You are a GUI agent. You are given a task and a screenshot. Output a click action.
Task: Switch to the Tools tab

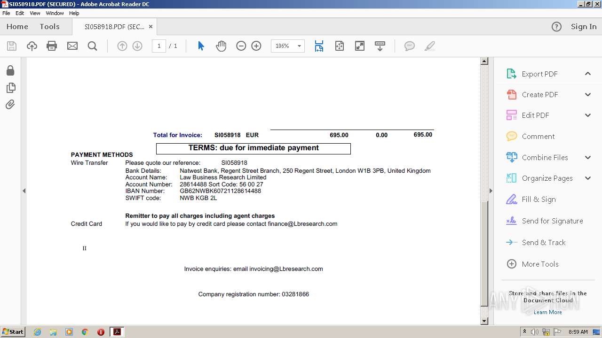point(49,27)
